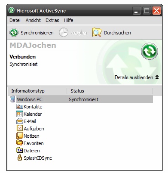Click the disabled Zeitplan label
This screenshot has height=173, width=168.
point(79,33)
